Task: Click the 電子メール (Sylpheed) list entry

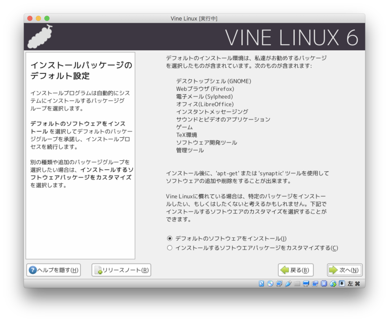Action: 205,96
